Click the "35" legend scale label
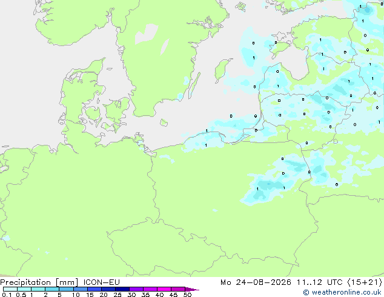The height and width of the screenshot is (297, 384). click(145, 295)
